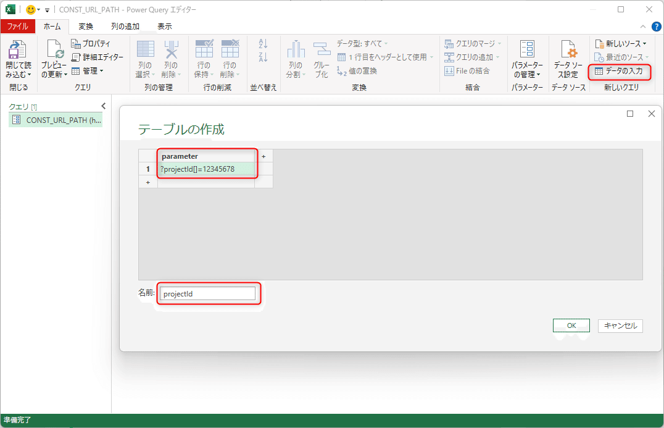Switch to the View (表示) tab
The height and width of the screenshot is (428, 664).
pyautogui.click(x=165, y=27)
